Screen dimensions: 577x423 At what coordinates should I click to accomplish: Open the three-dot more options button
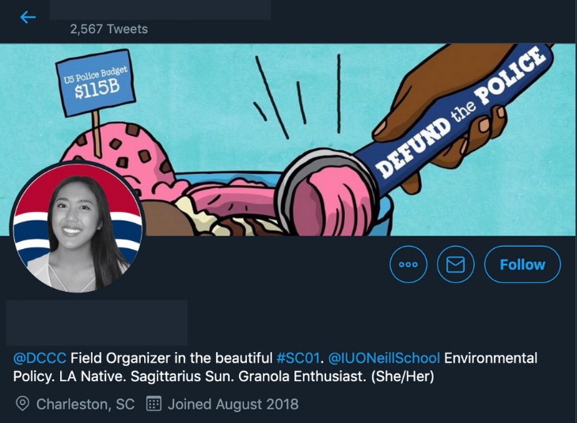point(408,264)
